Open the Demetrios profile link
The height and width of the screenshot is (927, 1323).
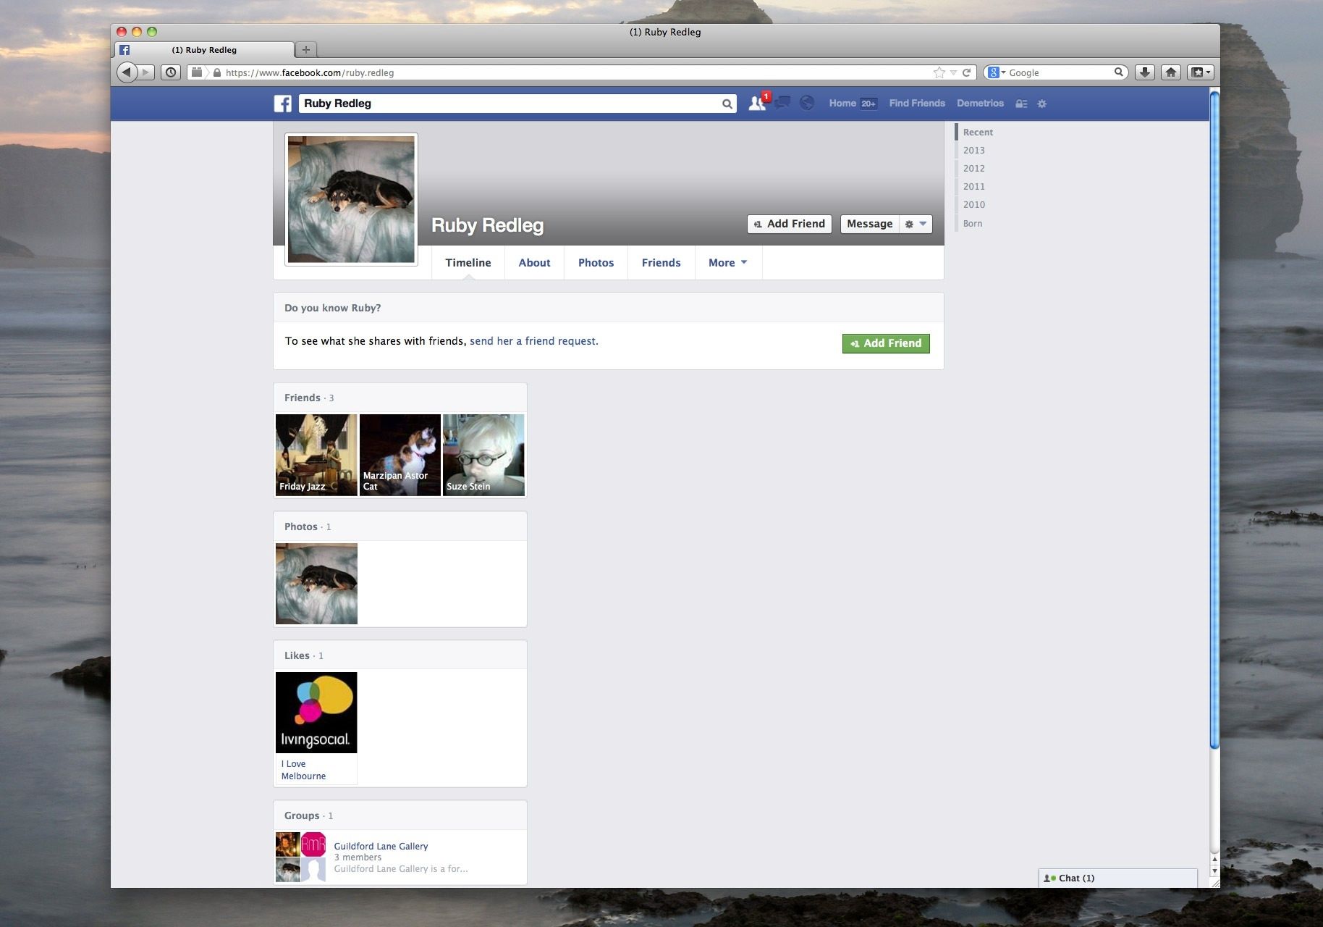(980, 103)
